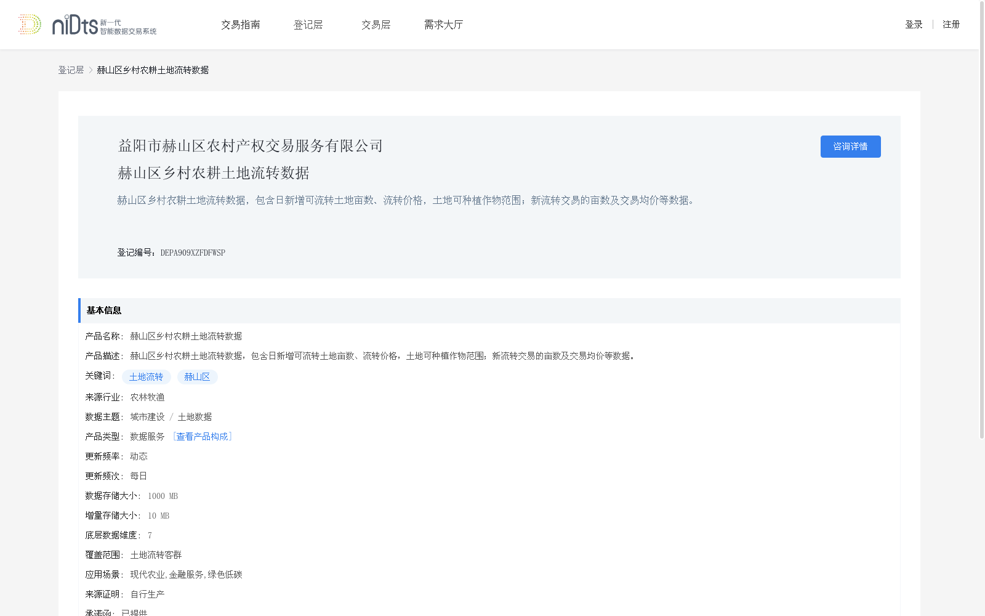Select the 赫山区 keyword tag
Screen dimensions: 985x616
[197, 377]
